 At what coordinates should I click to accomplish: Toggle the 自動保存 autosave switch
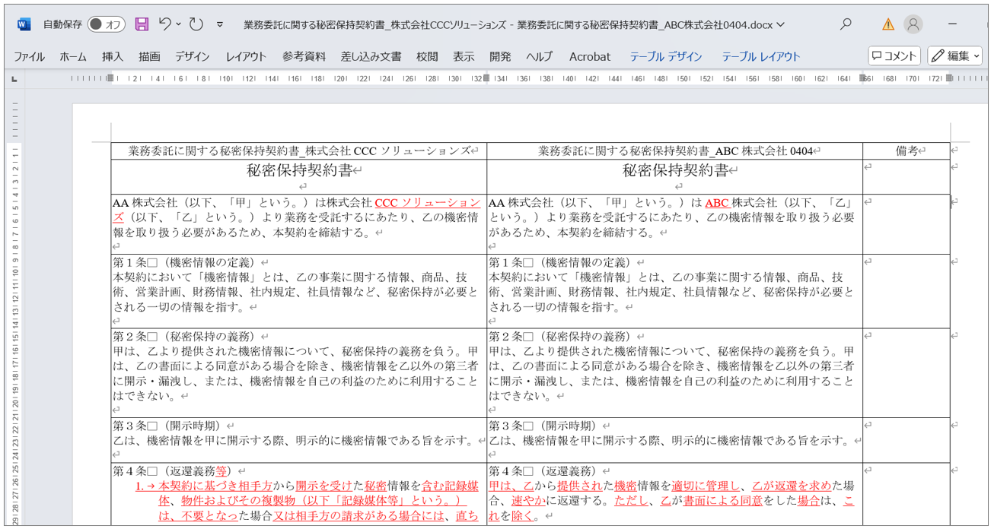coord(106,24)
